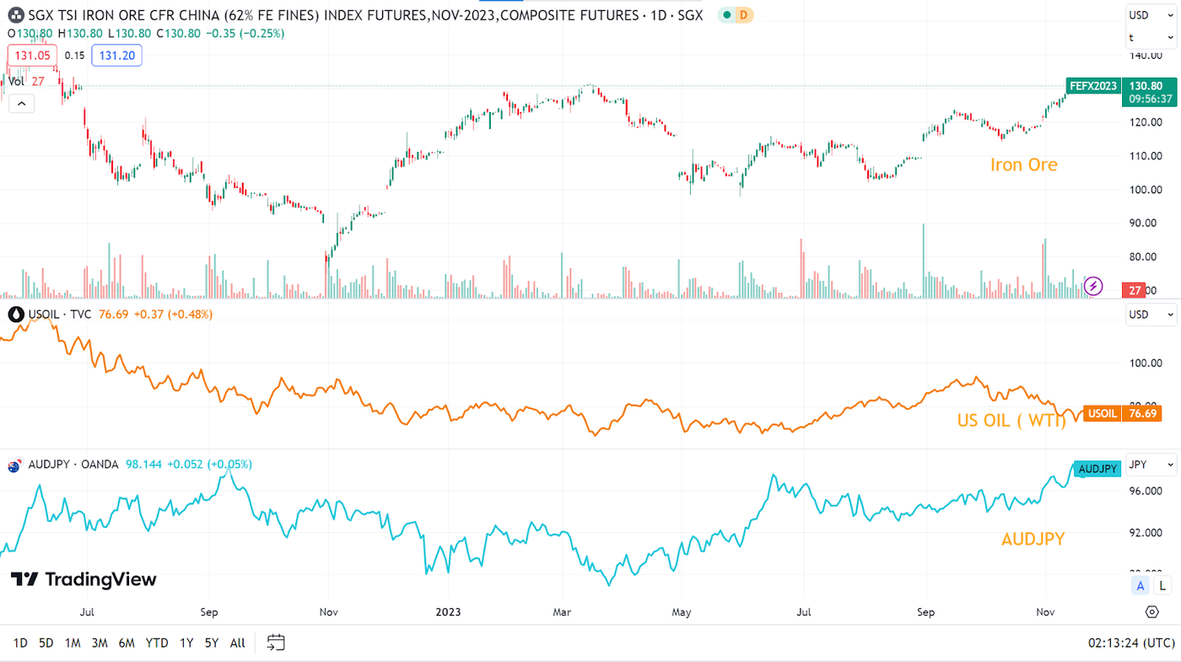Select the All time range button

[x=237, y=642]
